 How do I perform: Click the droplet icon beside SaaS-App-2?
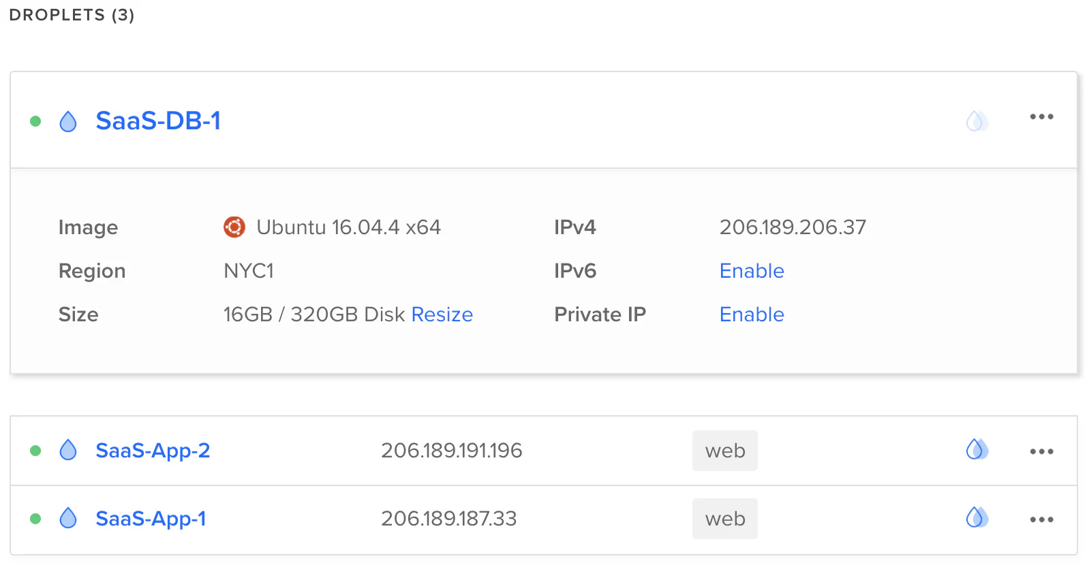(x=68, y=450)
